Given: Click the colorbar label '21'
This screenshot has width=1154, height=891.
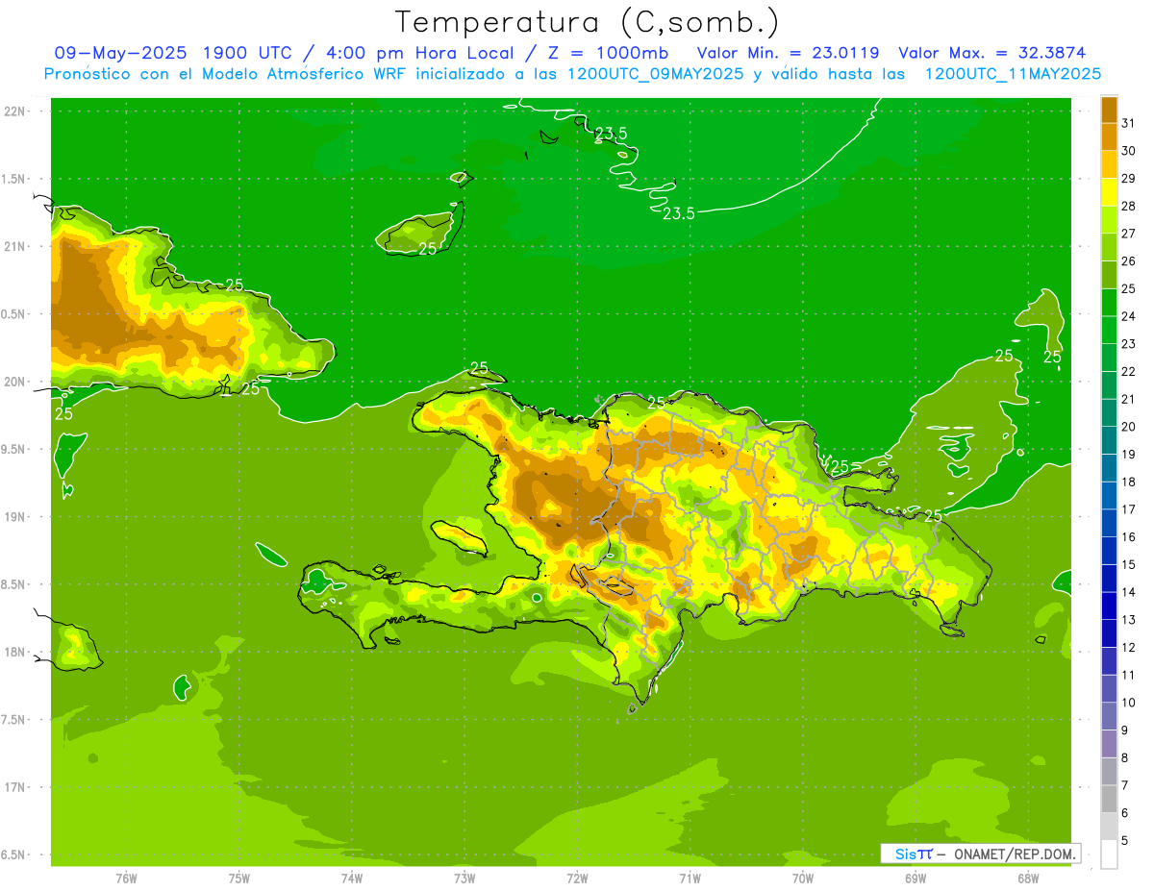Looking at the screenshot, I should click(1129, 399).
